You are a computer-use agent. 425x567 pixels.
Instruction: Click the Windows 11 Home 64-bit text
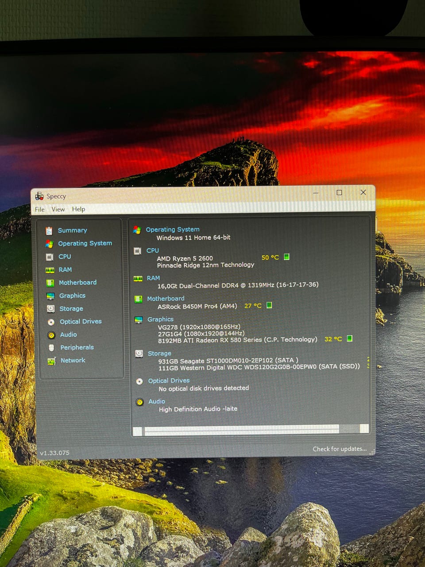[193, 237]
